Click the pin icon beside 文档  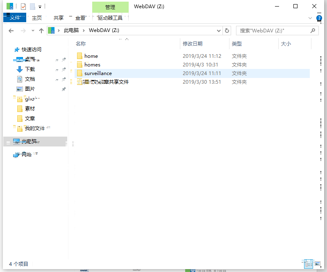coord(64,79)
